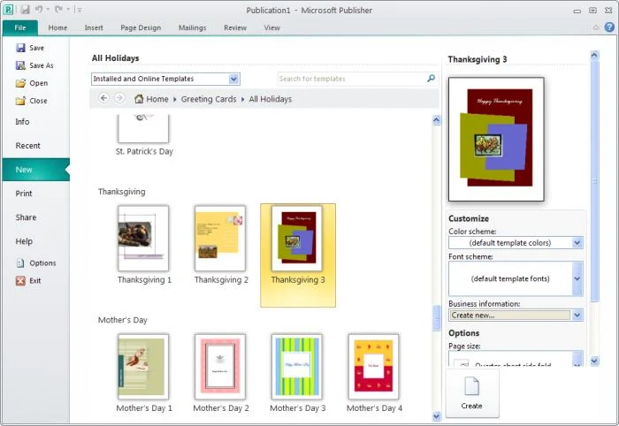Open the Color scheme dropdown
The image size is (619, 426).
point(577,242)
